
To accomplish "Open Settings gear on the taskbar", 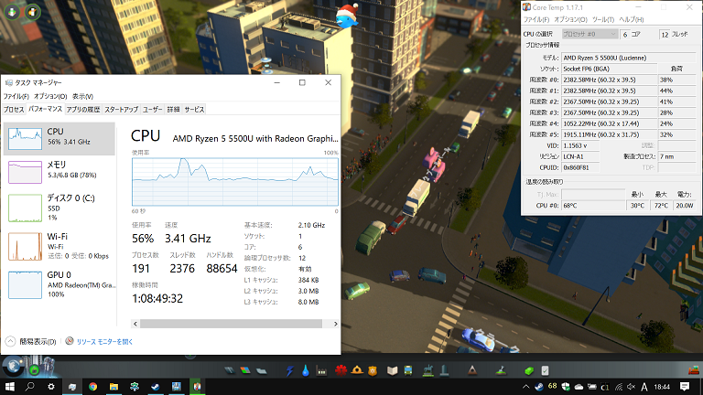I will (50, 386).
